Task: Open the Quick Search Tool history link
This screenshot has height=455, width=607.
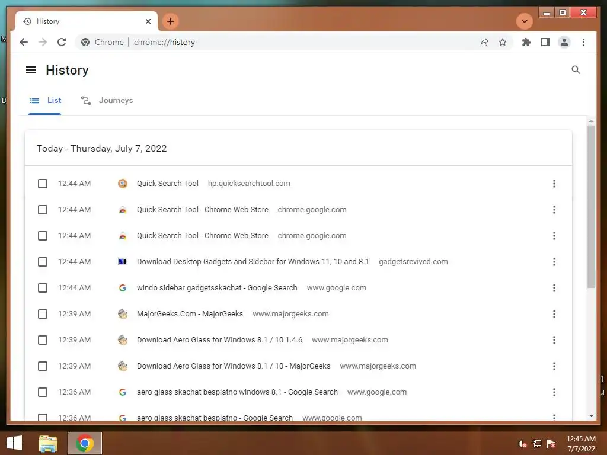Action: click(x=168, y=184)
